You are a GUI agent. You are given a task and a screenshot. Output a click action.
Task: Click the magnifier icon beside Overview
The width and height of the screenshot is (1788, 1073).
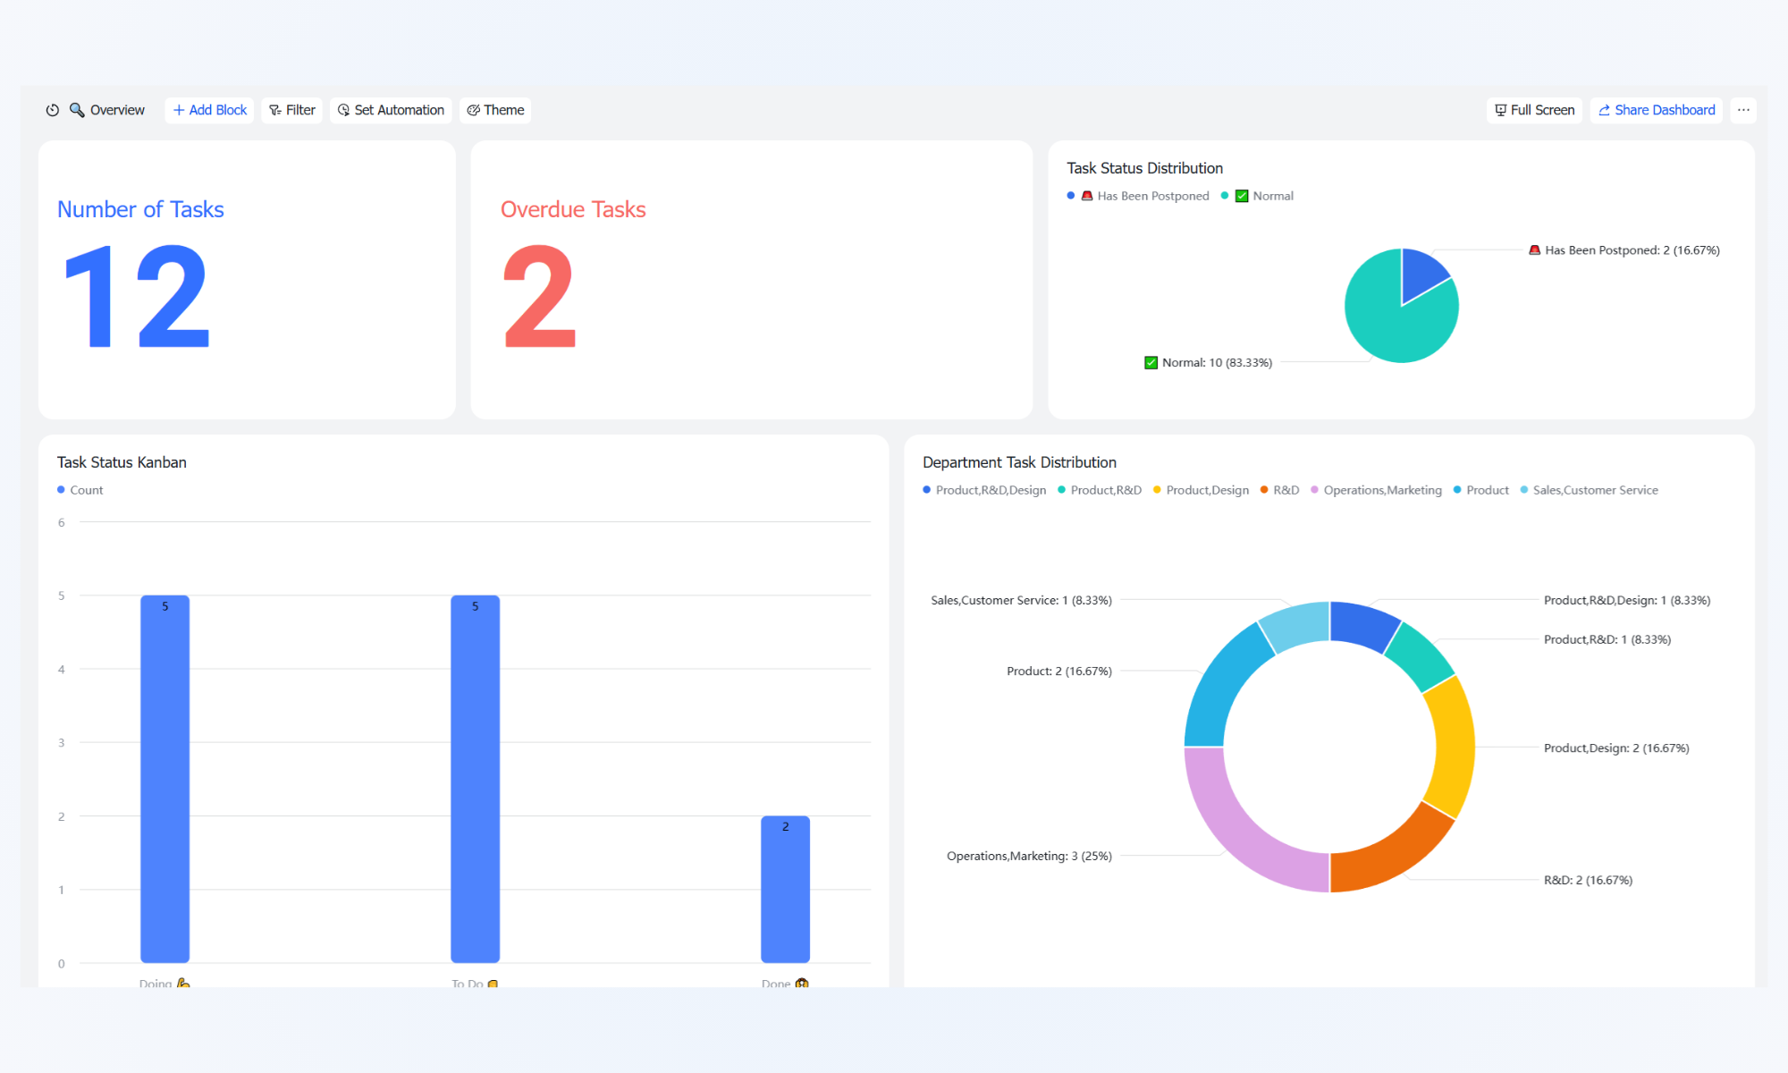coord(77,110)
